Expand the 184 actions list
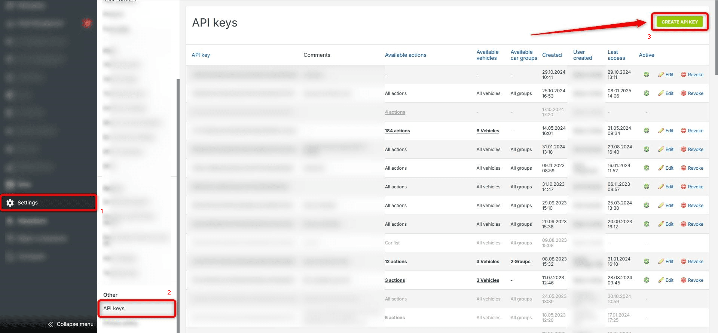This screenshot has height=333, width=718. click(397, 130)
